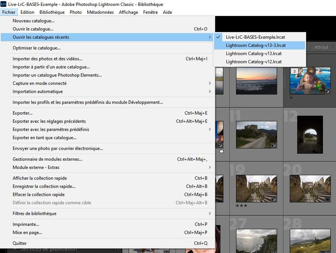Choose Optimiser le catalogue...
Screen dimensions: 336x253
(x=108, y=48)
